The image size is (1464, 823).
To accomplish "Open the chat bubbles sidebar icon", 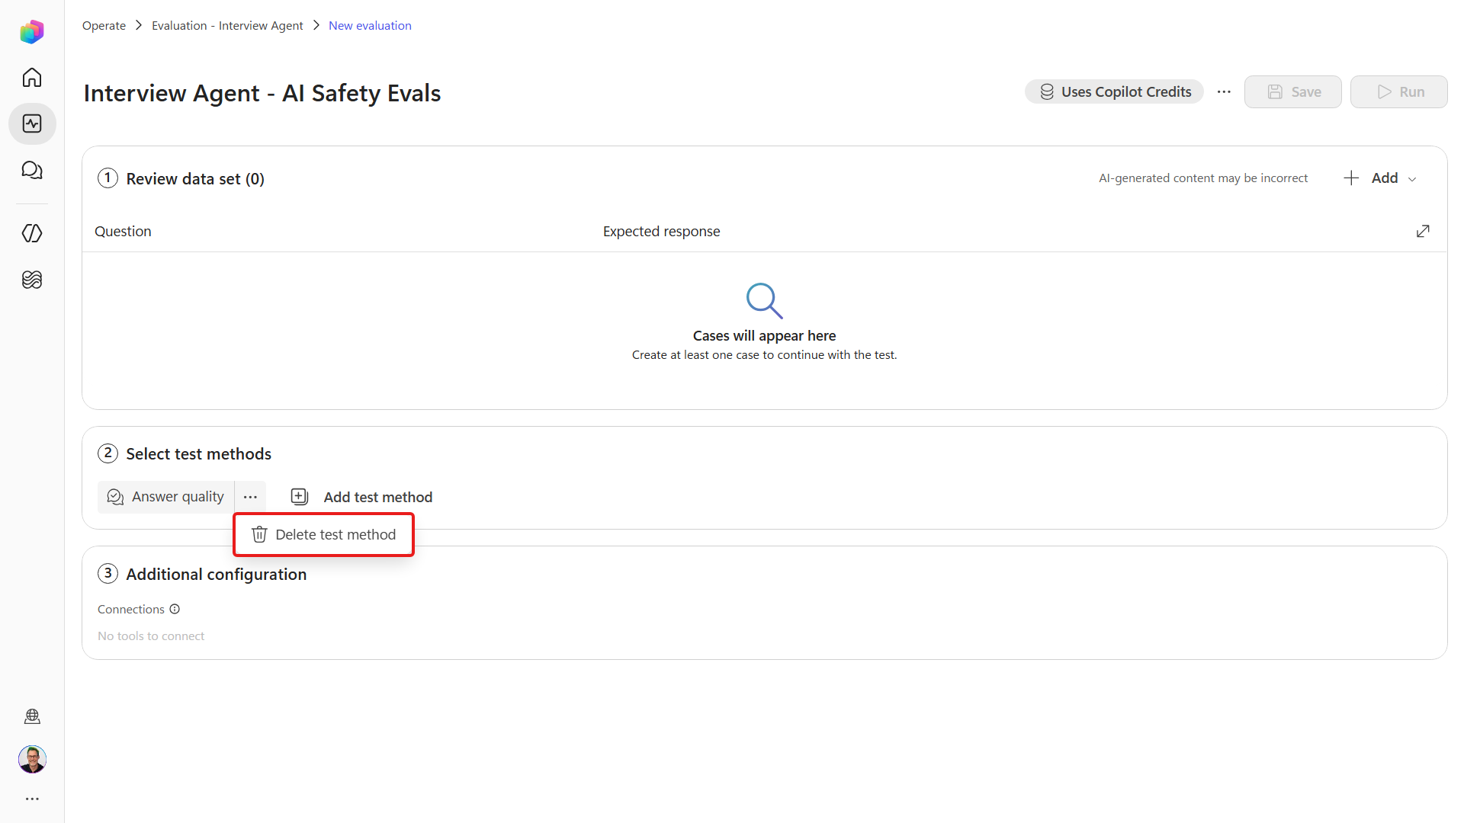I will pos(32,170).
